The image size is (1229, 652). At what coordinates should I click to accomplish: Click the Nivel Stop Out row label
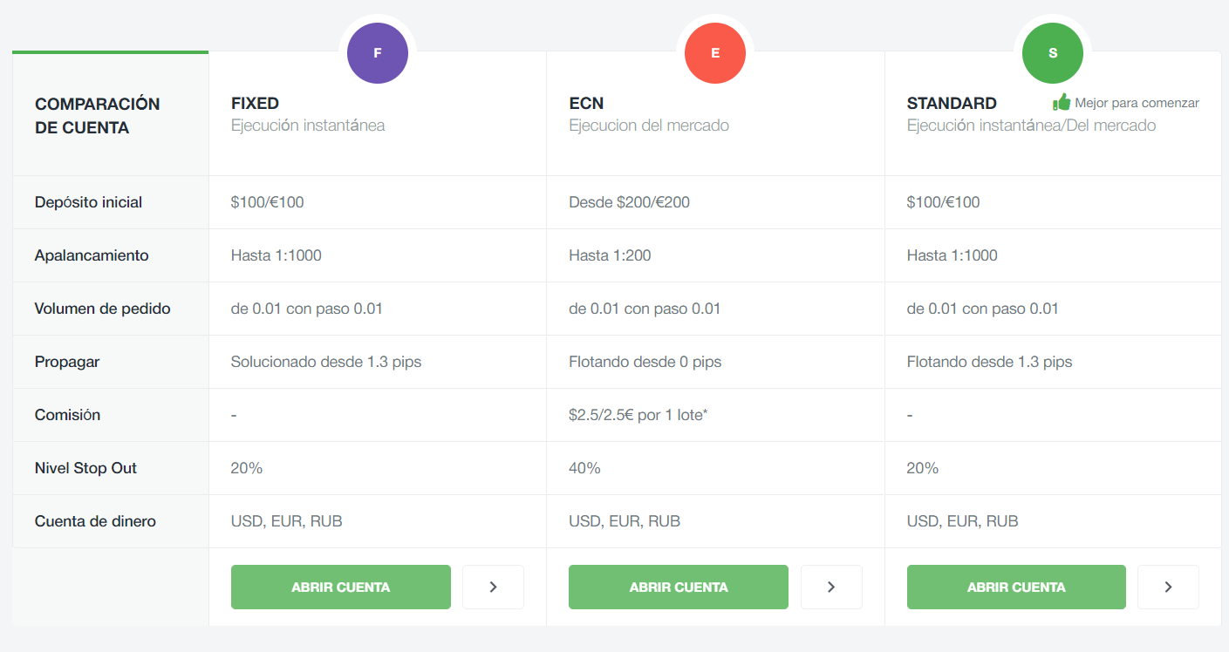(85, 468)
